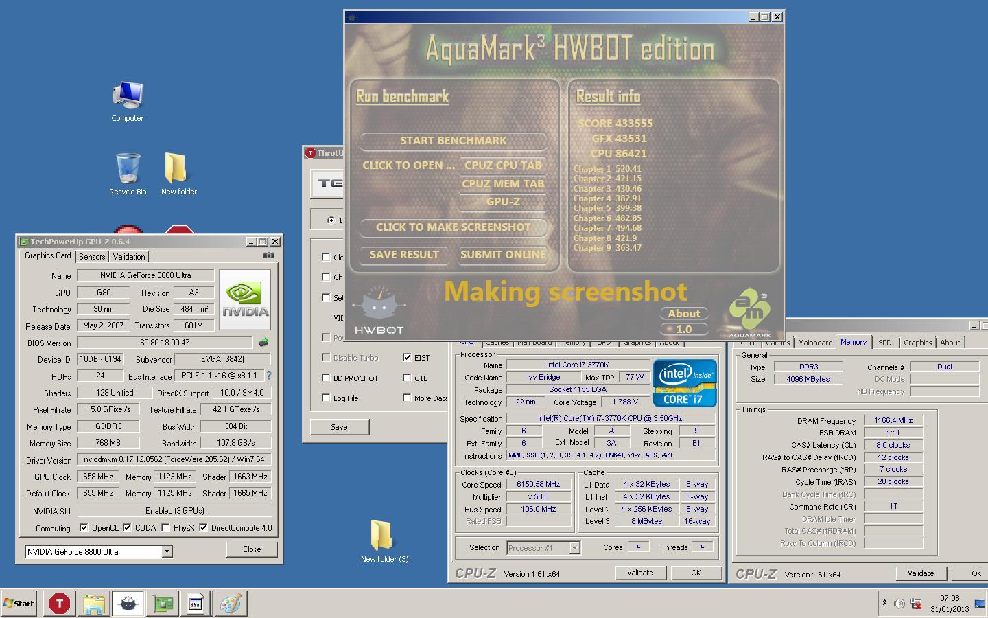Click the Driver Version field in GPU-Z
Image resolution: width=988 pixels, height=618 pixels.
click(174, 460)
